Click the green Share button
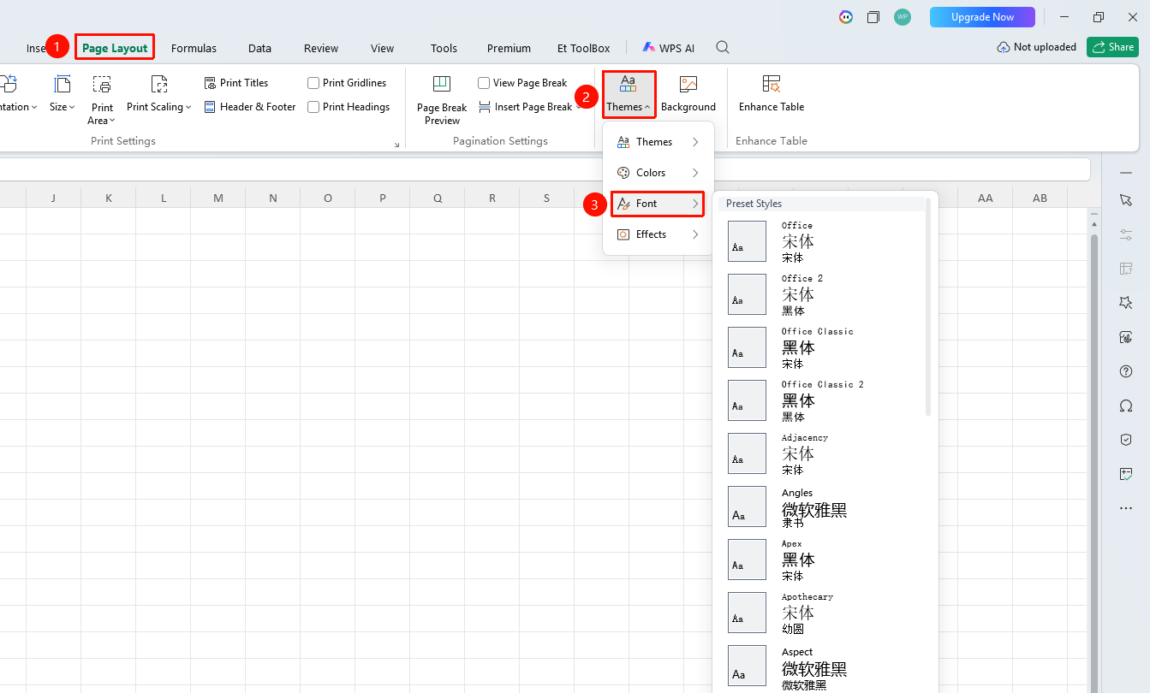This screenshot has width=1150, height=693. (1112, 47)
